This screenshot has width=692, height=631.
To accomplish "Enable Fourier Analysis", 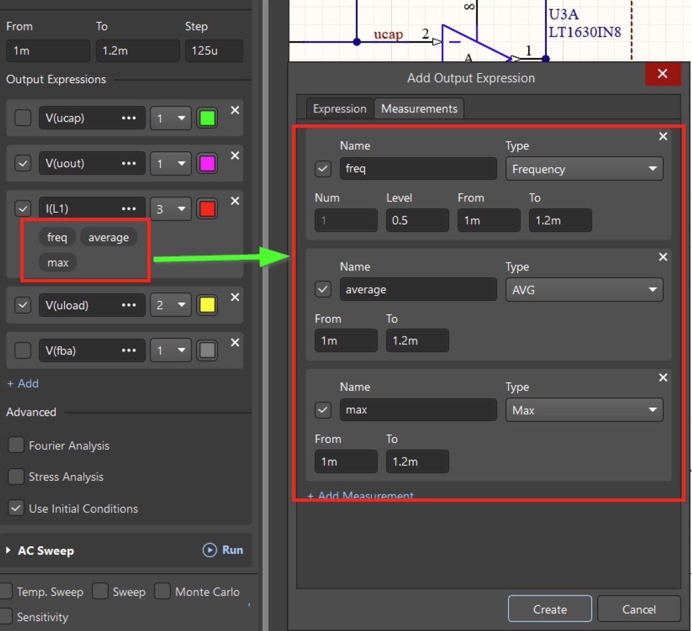I will [x=16, y=445].
